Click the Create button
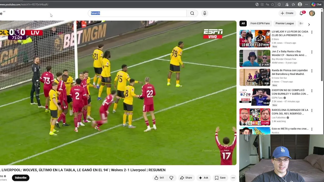 coord(287,13)
